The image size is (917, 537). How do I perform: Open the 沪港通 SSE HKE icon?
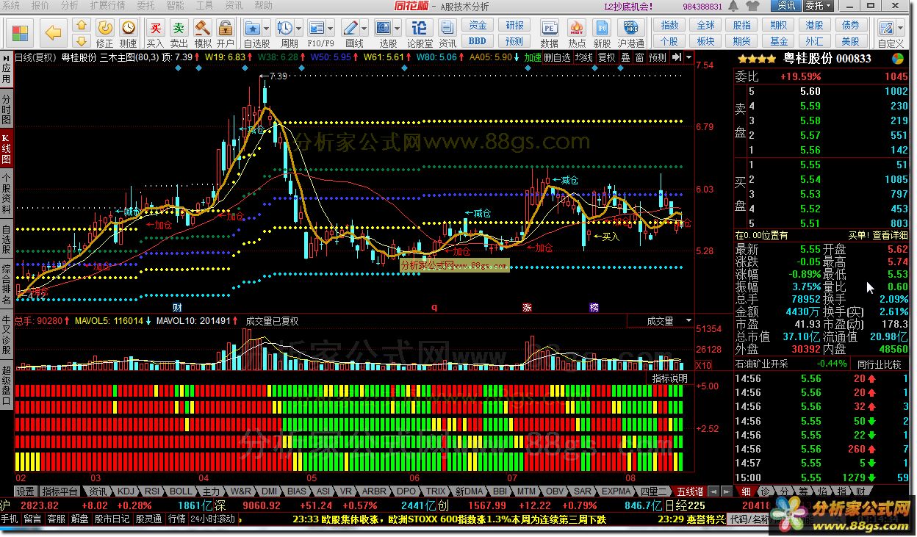(x=630, y=28)
